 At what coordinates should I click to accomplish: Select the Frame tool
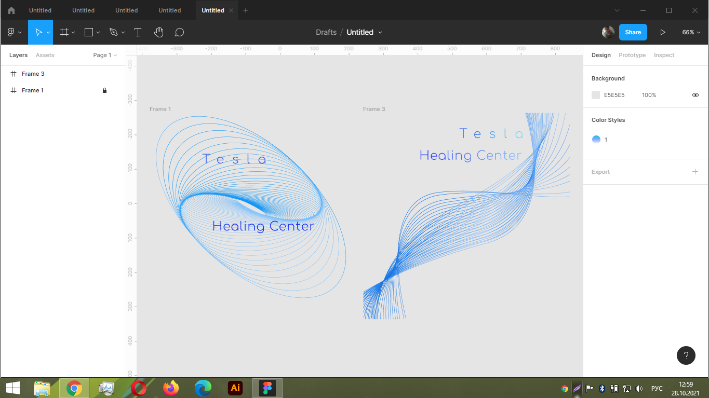click(x=64, y=32)
